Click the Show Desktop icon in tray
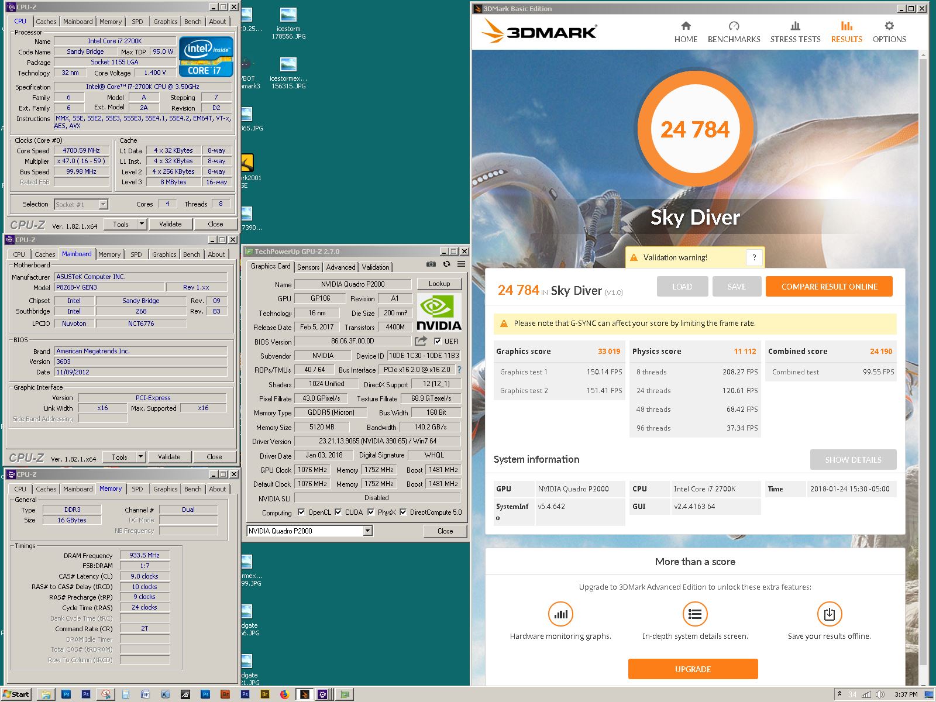The image size is (936, 702). click(928, 694)
